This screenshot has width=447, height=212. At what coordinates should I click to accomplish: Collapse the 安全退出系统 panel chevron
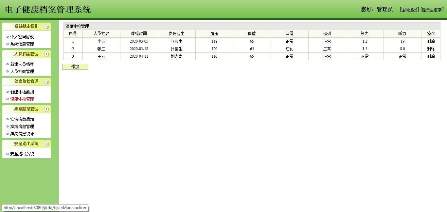point(46,144)
